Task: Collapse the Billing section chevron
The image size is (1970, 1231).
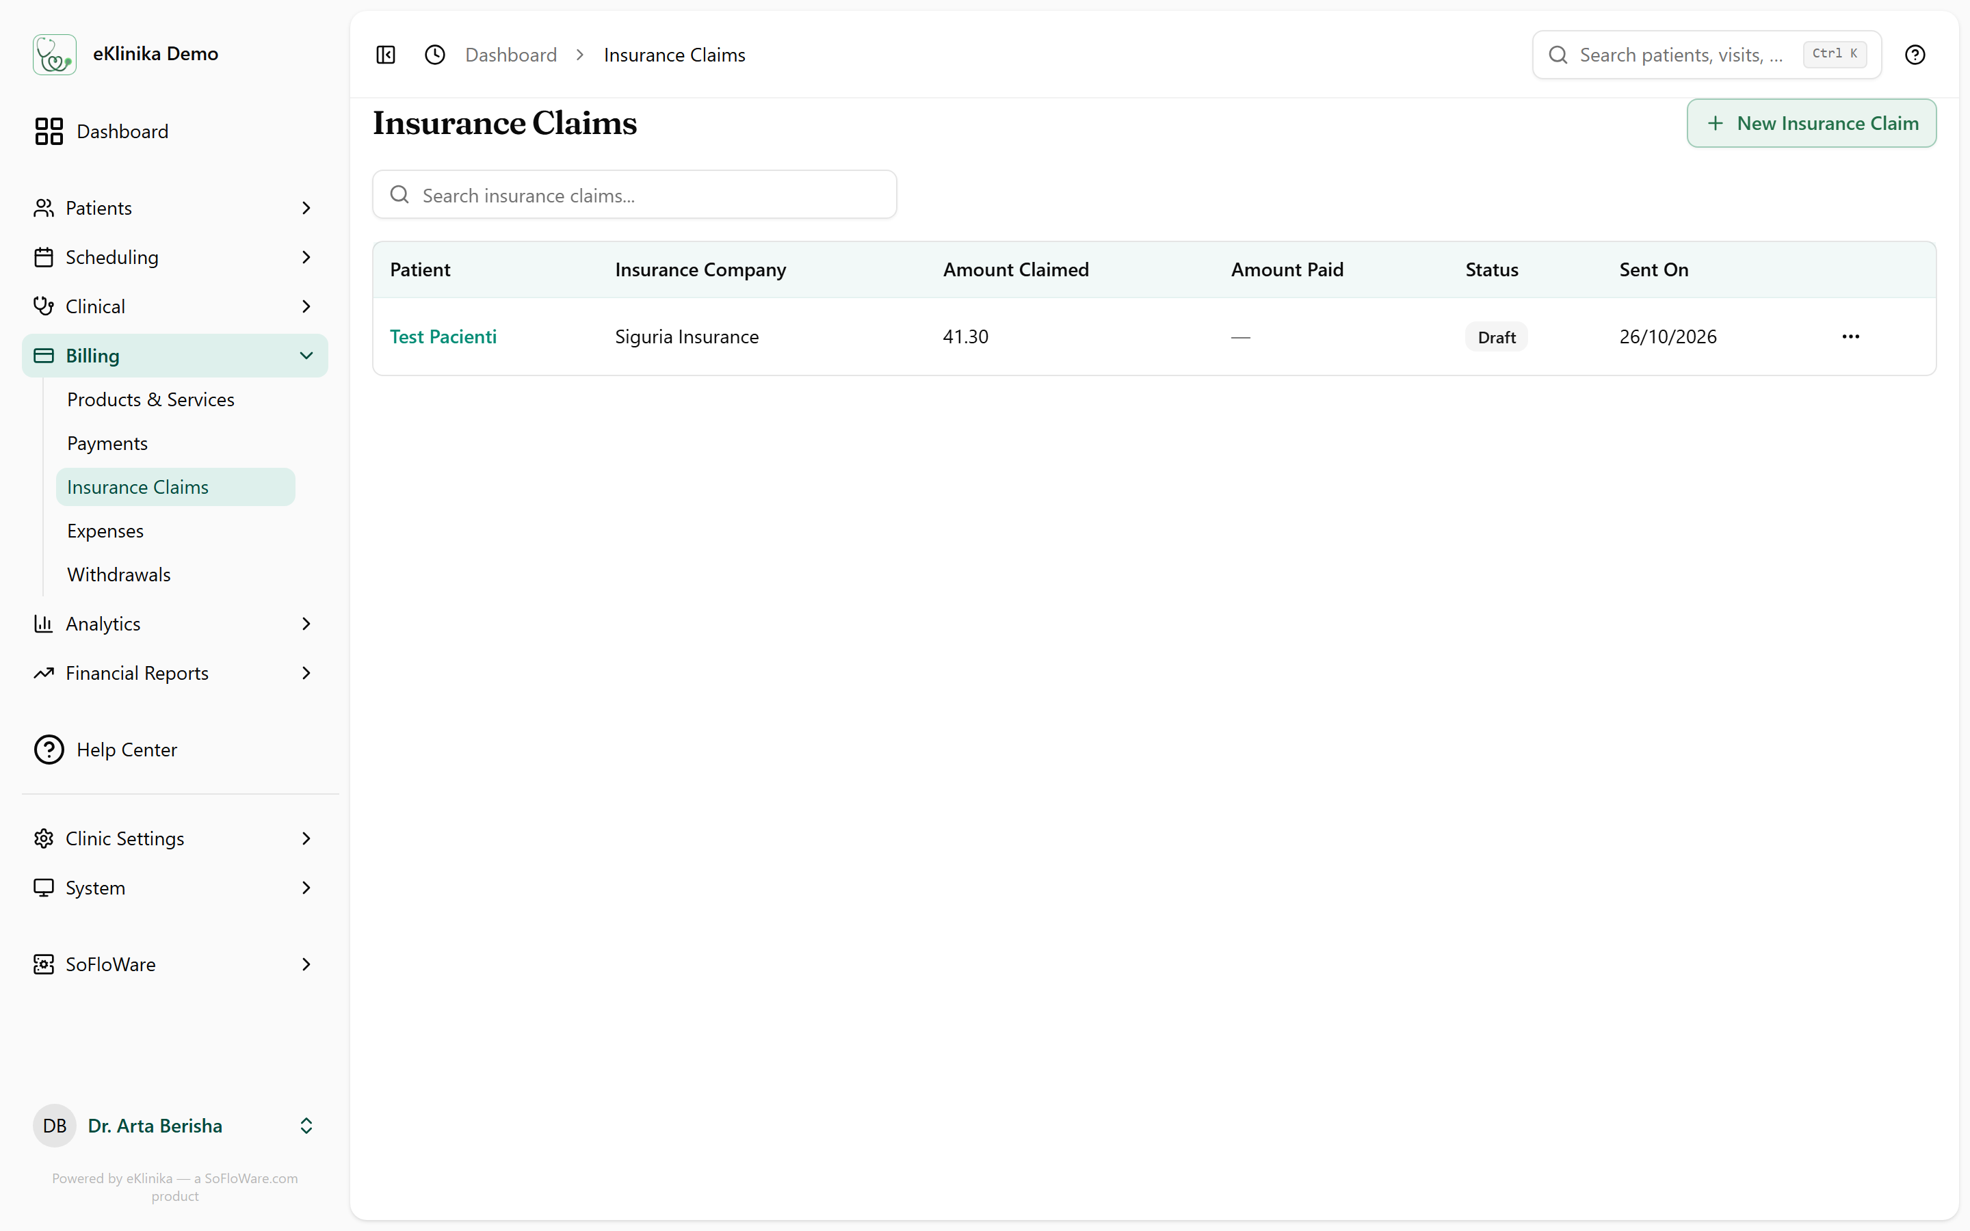Action: pos(306,356)
